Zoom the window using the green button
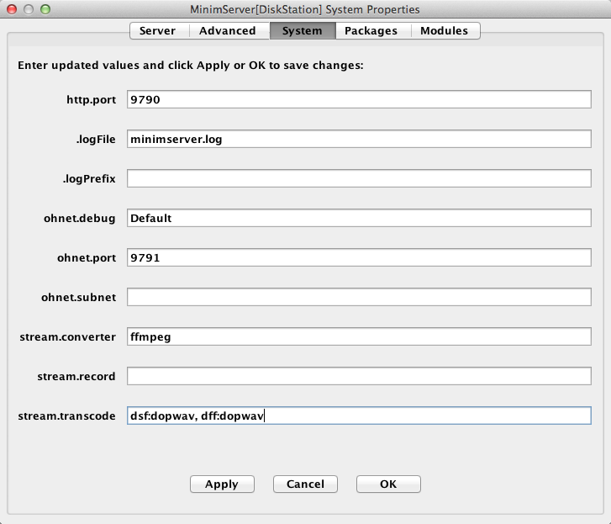The width and height of the screenshot is (611, 524). [45, 9]
